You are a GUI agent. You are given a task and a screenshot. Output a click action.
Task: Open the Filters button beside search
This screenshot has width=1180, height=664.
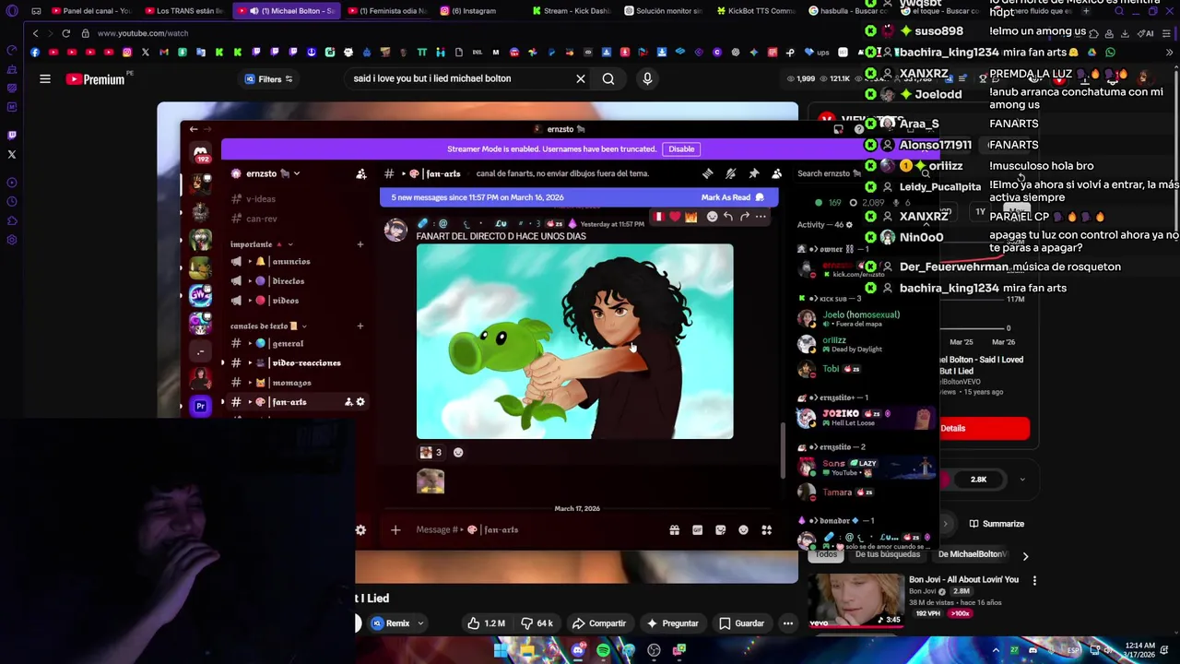(268, 79)
